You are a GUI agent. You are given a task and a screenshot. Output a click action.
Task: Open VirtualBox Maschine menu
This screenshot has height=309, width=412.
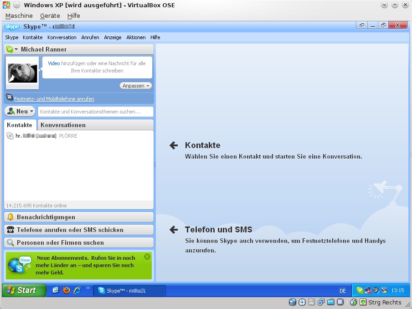click(19, 16)
